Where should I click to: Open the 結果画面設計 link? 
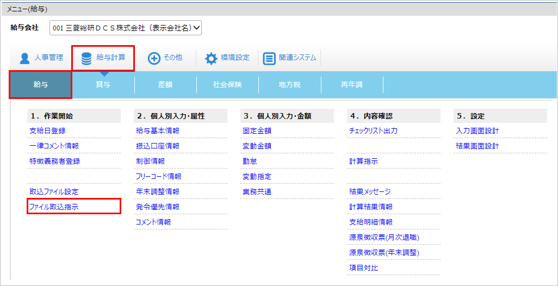[477, 146]
